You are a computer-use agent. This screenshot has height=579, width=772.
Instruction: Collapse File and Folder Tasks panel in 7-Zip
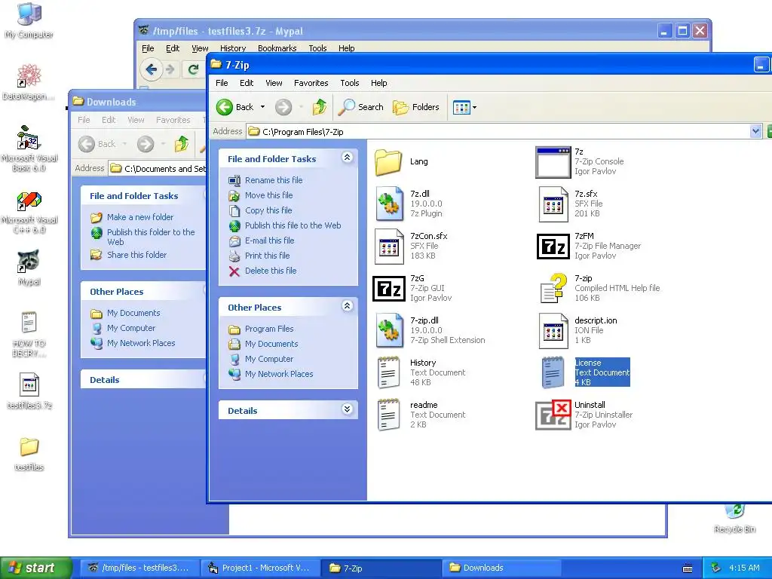[x=347, y=158]
